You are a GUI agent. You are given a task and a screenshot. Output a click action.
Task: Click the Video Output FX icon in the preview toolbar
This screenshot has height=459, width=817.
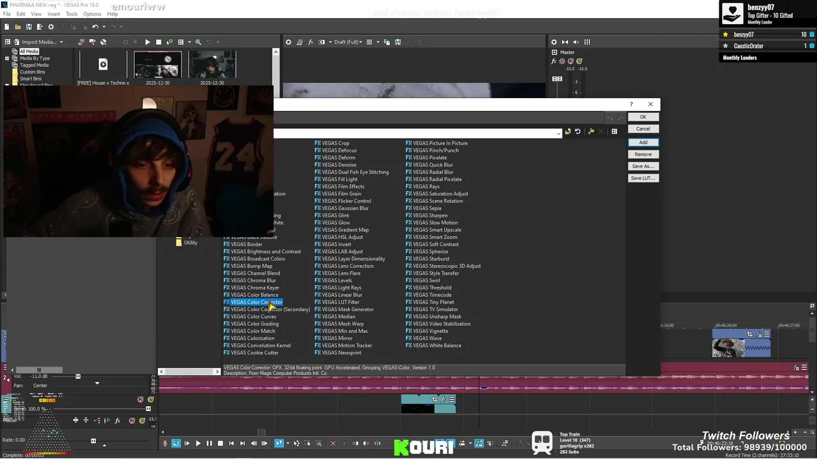pos(311,42)
